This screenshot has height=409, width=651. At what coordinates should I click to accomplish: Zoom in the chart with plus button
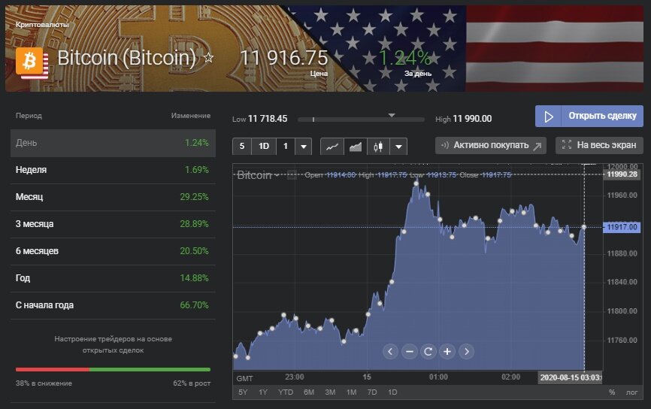(x=447, y=351)
